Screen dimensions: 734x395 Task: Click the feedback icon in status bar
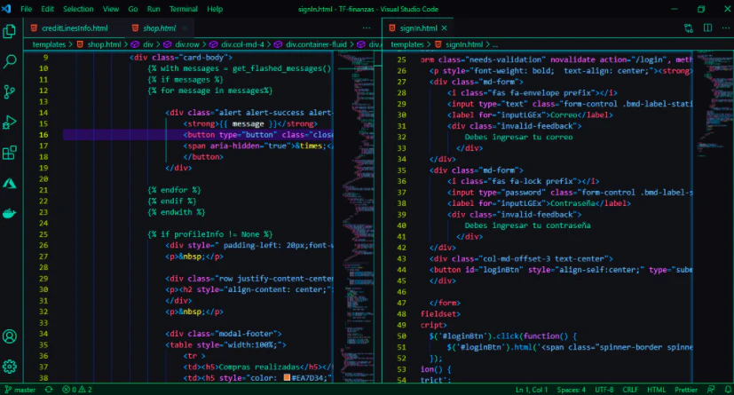711,390
